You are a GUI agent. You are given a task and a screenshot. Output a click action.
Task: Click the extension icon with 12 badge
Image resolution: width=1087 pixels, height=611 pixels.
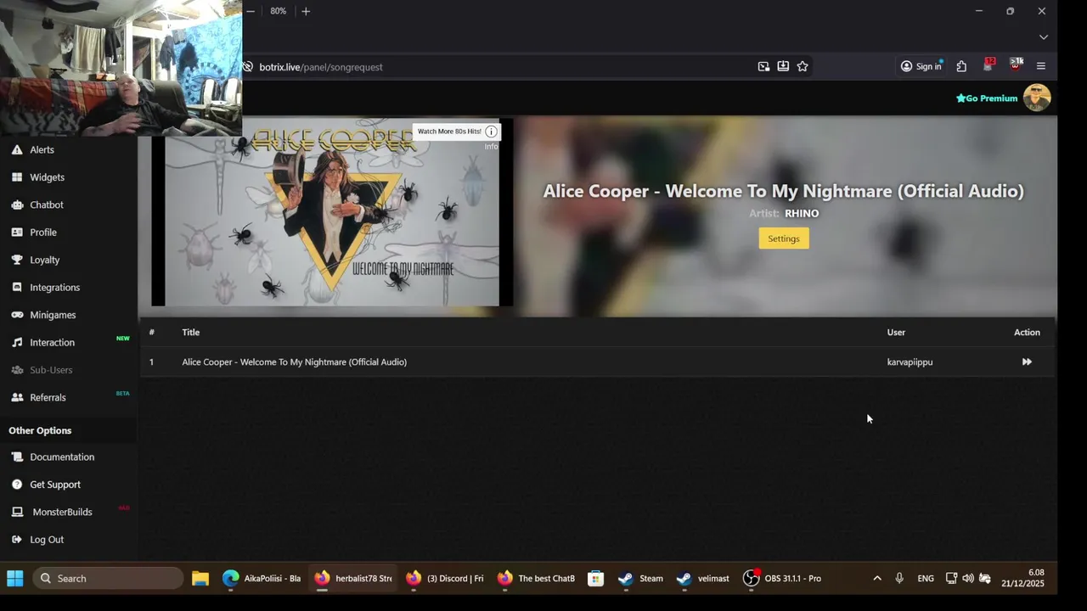tap(988, 65)
